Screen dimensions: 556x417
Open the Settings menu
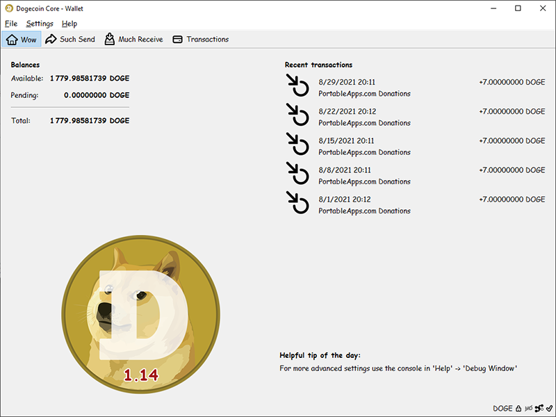coord(40,24)
